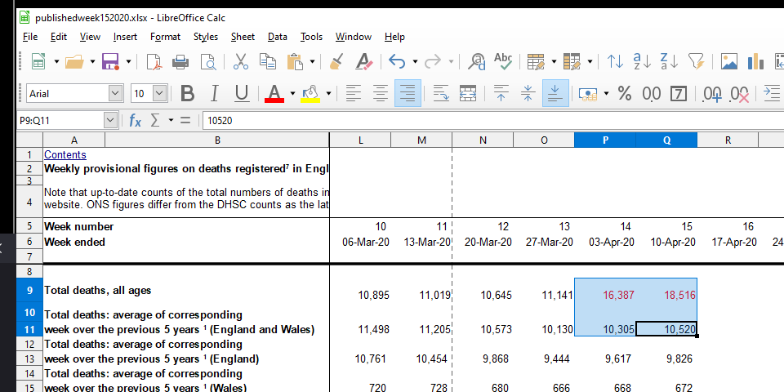The image size is (784, 392).
Task: Open the Paste special dropdown arrow
Action: click(313, 62)
